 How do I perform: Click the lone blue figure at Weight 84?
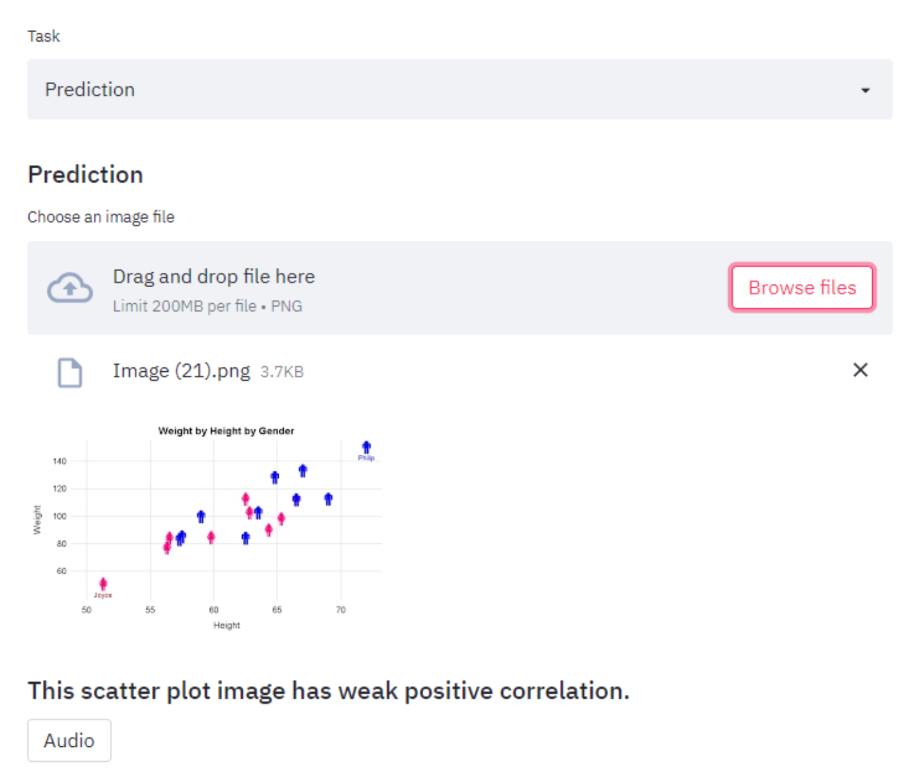[x=245, y=537]
